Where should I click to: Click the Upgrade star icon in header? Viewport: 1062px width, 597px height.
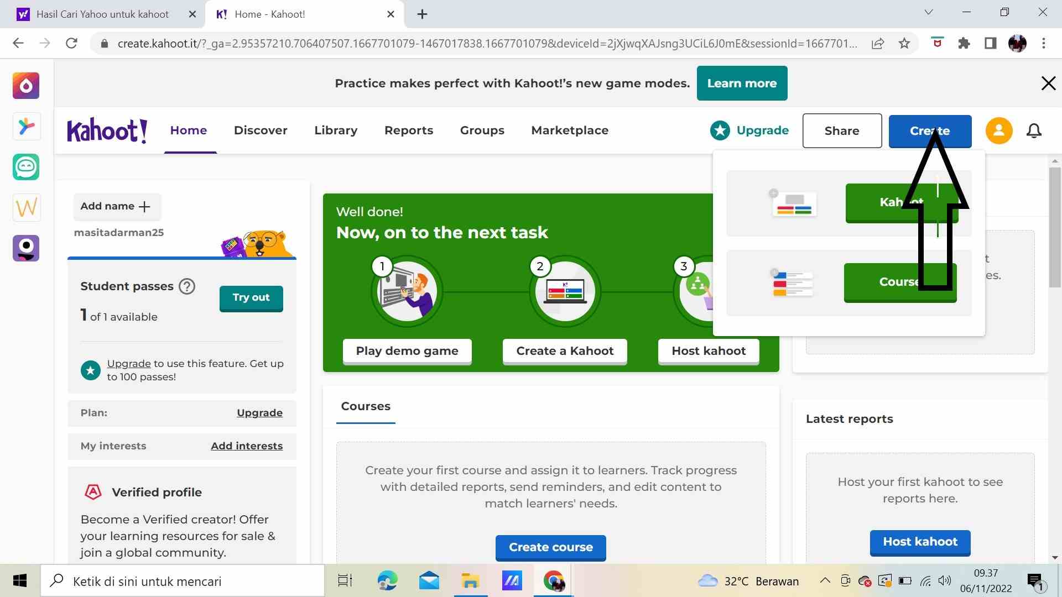click(720, 130)
